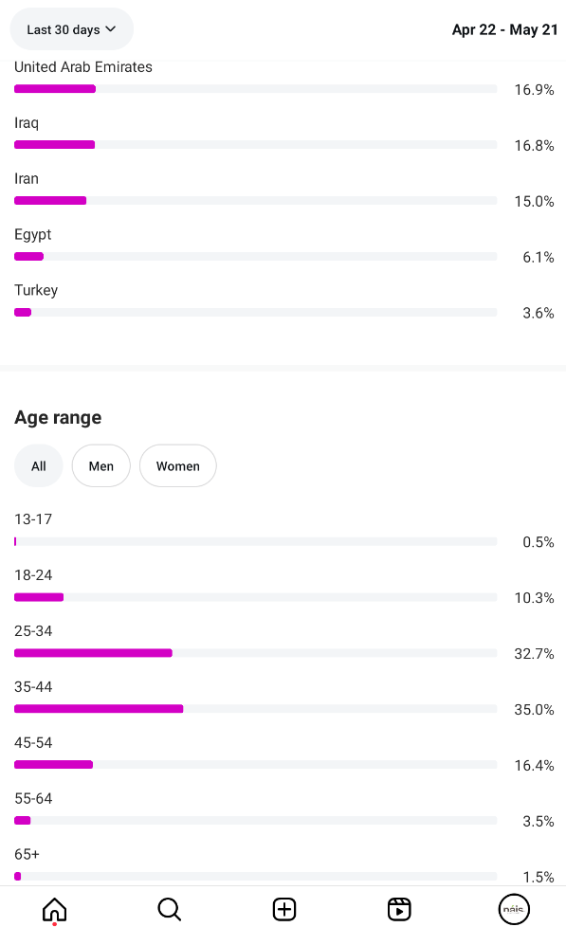
Task: Select the Women age range filter
Action: coord(178,465)
